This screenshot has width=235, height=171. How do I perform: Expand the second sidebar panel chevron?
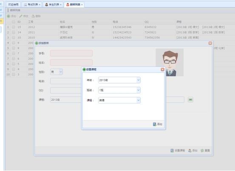[1, 15]
